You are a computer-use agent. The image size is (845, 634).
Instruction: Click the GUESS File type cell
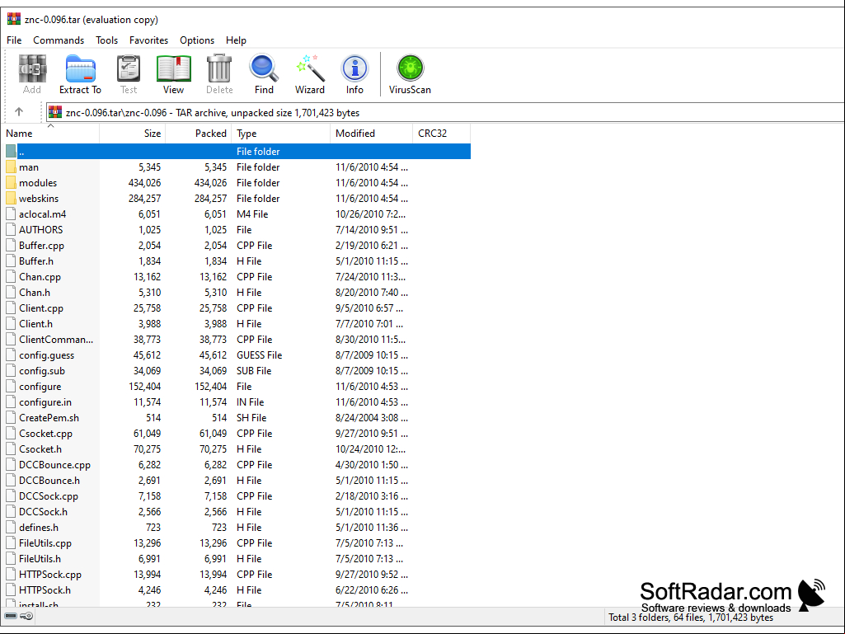259,355
